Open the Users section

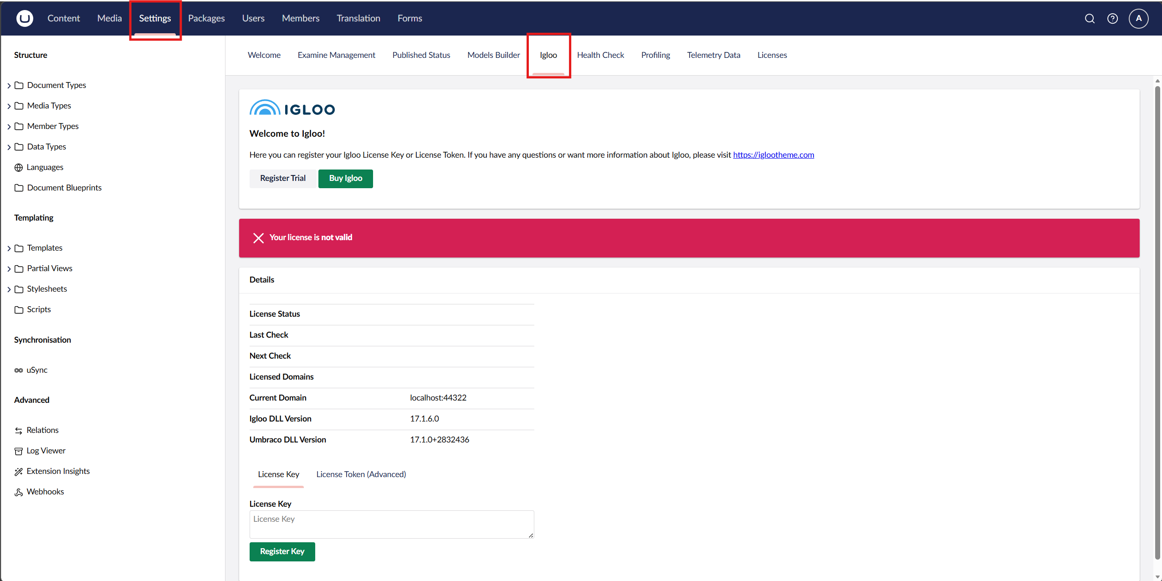pyautogui.click(x=253, y=18)
